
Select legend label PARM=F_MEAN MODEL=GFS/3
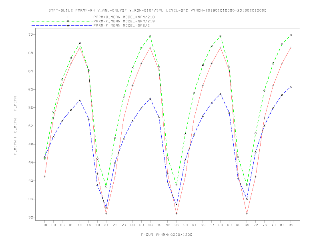tap(122, 26)
